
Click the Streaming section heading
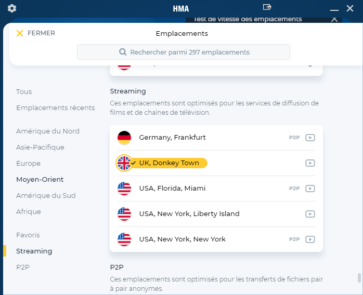[x=128, y=91]
